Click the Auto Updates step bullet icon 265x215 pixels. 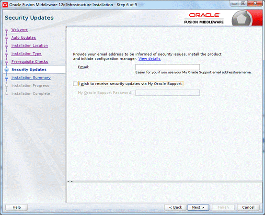[x=7, y=38]
